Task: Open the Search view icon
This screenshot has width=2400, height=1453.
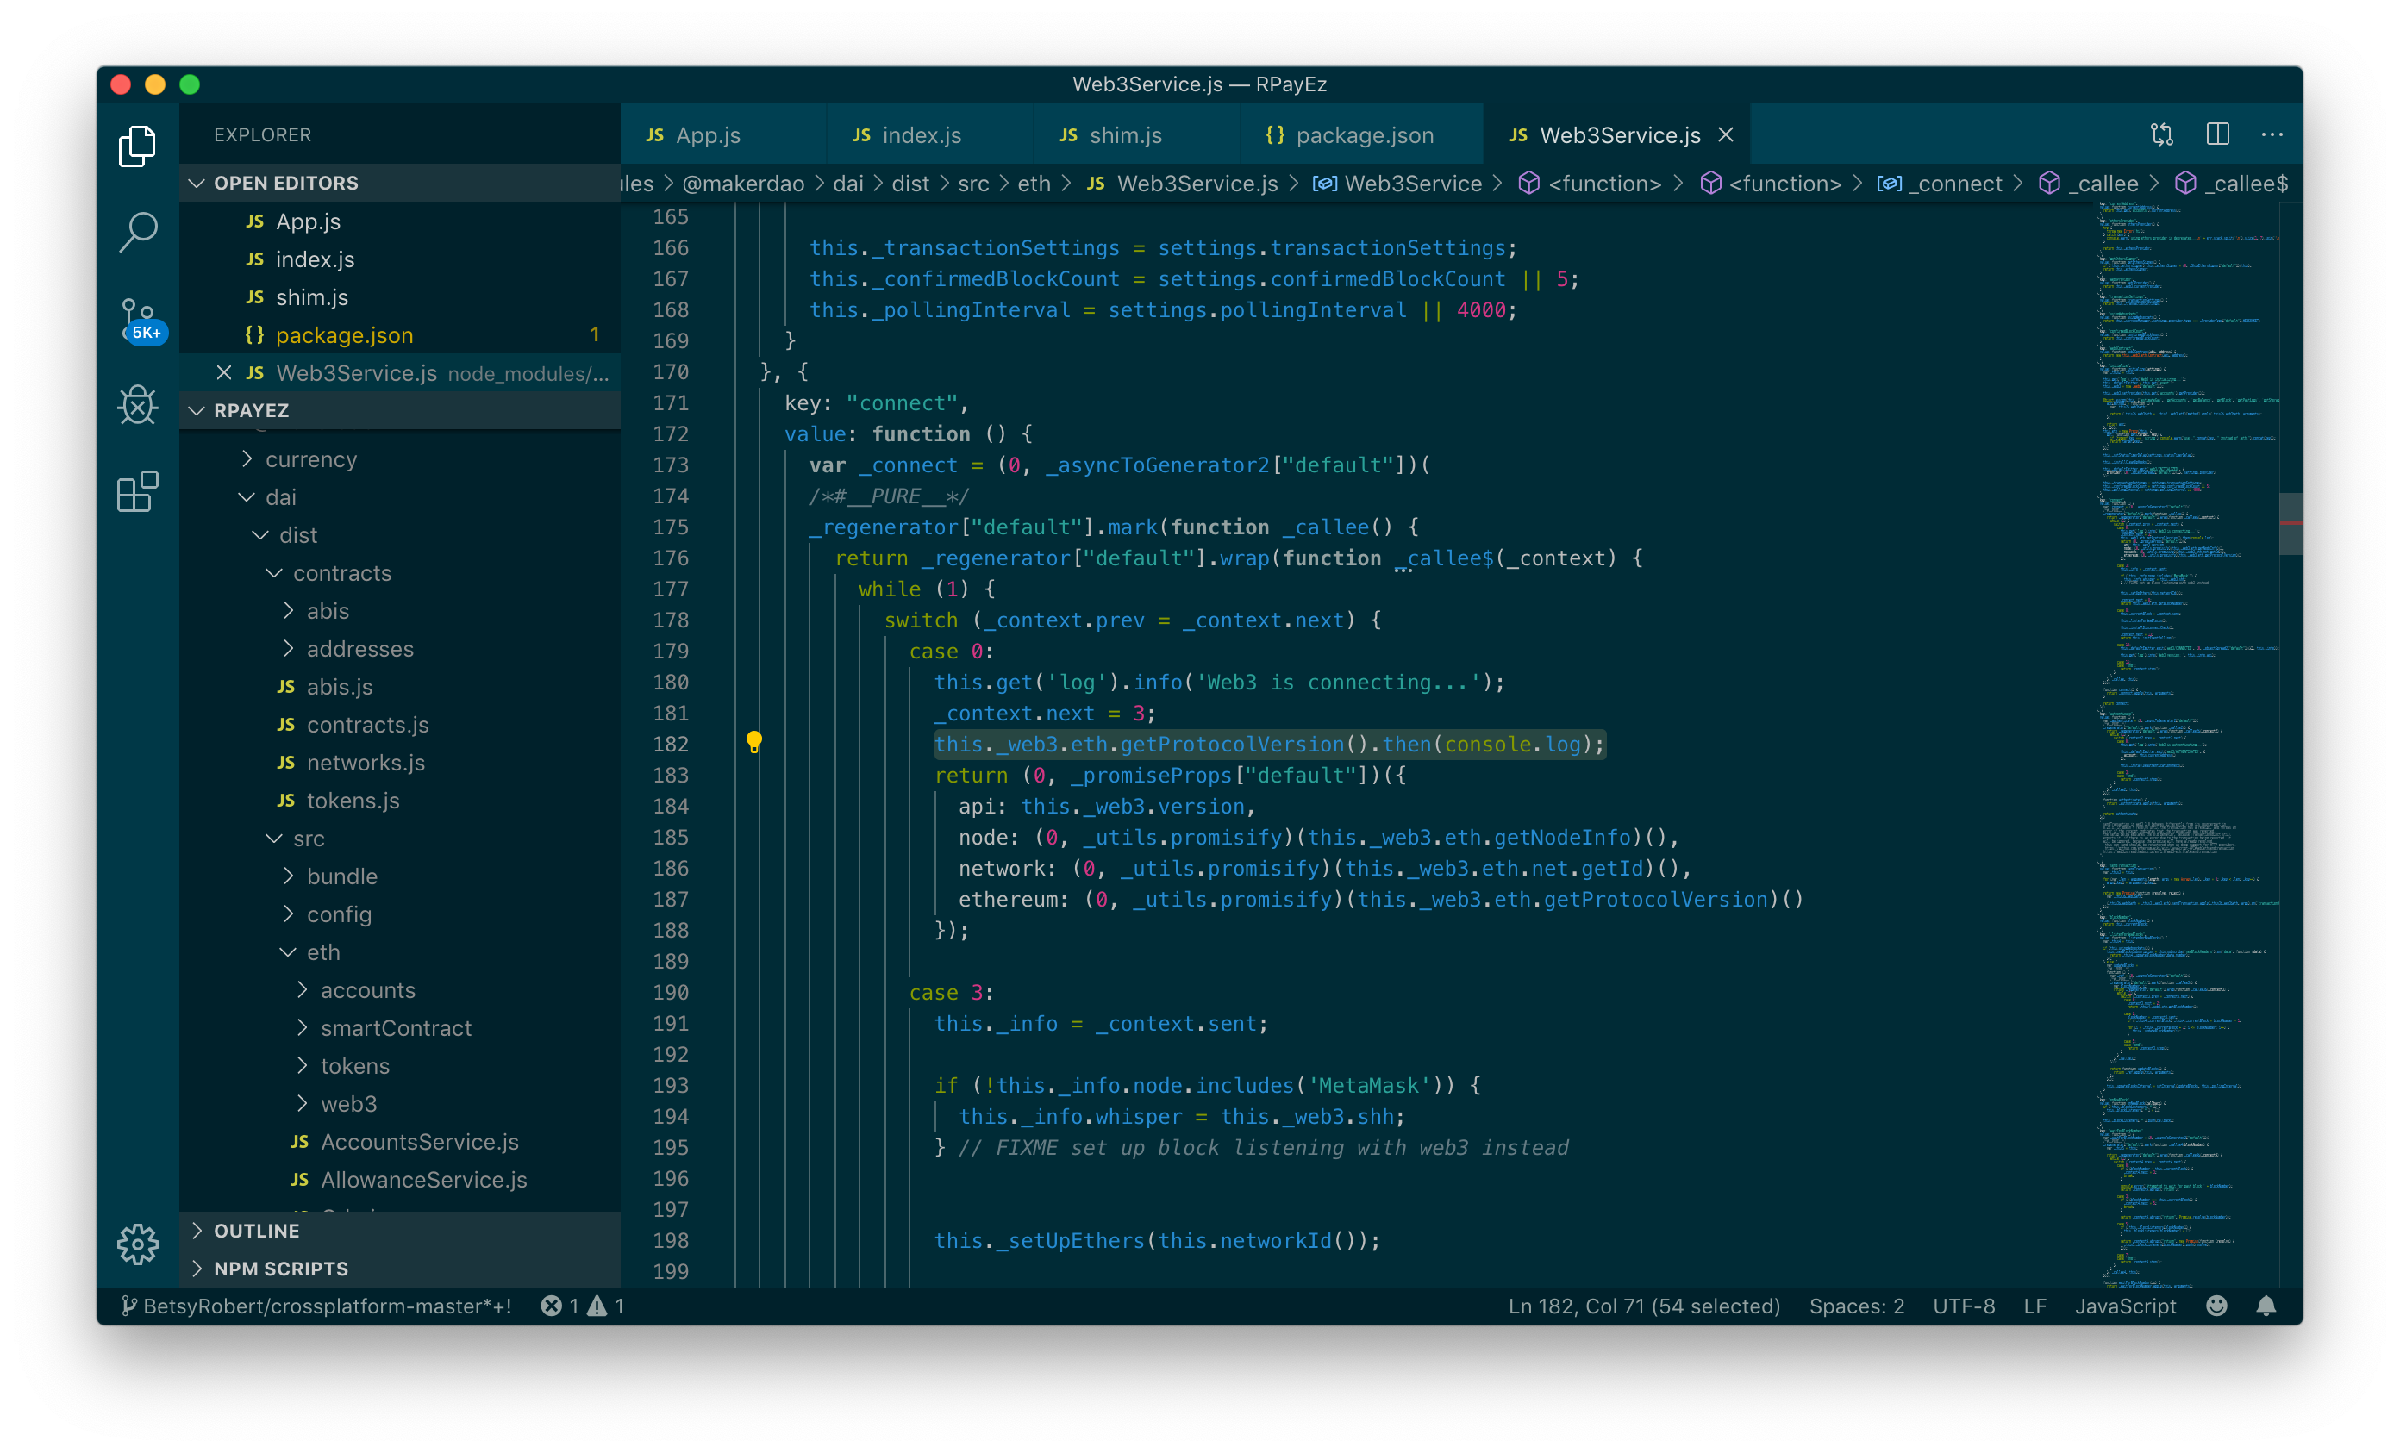Action: click(137, 232)
